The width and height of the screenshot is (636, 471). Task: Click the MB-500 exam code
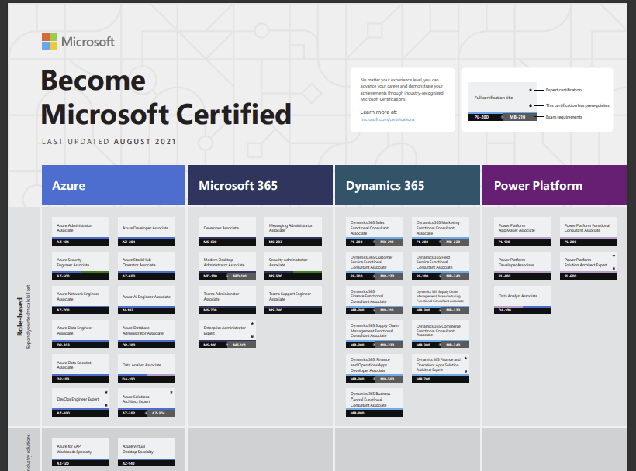[x=389, y=379]
